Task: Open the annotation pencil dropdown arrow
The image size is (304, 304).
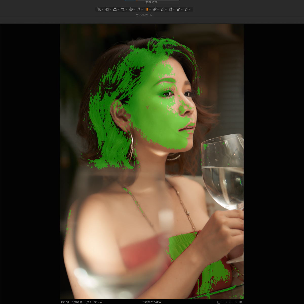Action: click(190, 10)
